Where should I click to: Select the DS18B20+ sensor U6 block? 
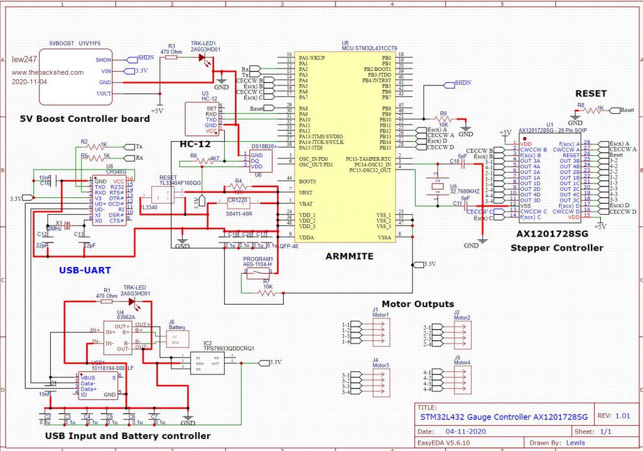click(x=260, y=161)
